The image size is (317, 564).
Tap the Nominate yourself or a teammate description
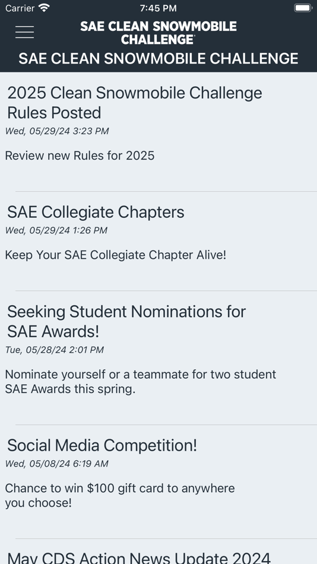(140, 382)
